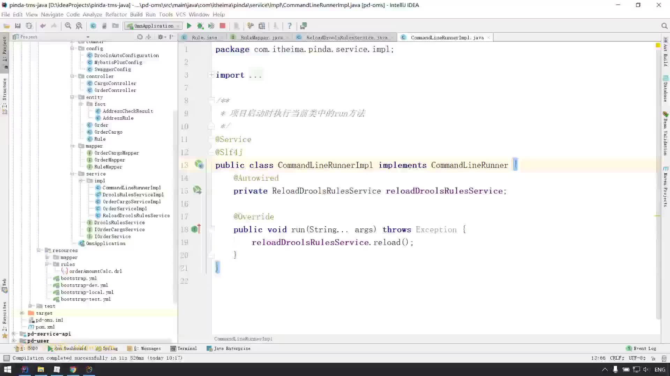670x376 pixels.
Task: Open the File menu
Action: 6,14
